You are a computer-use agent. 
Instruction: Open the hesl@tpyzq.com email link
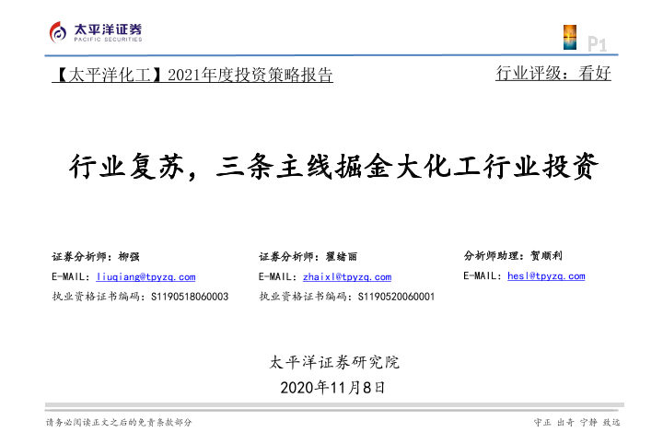(546, 275)
